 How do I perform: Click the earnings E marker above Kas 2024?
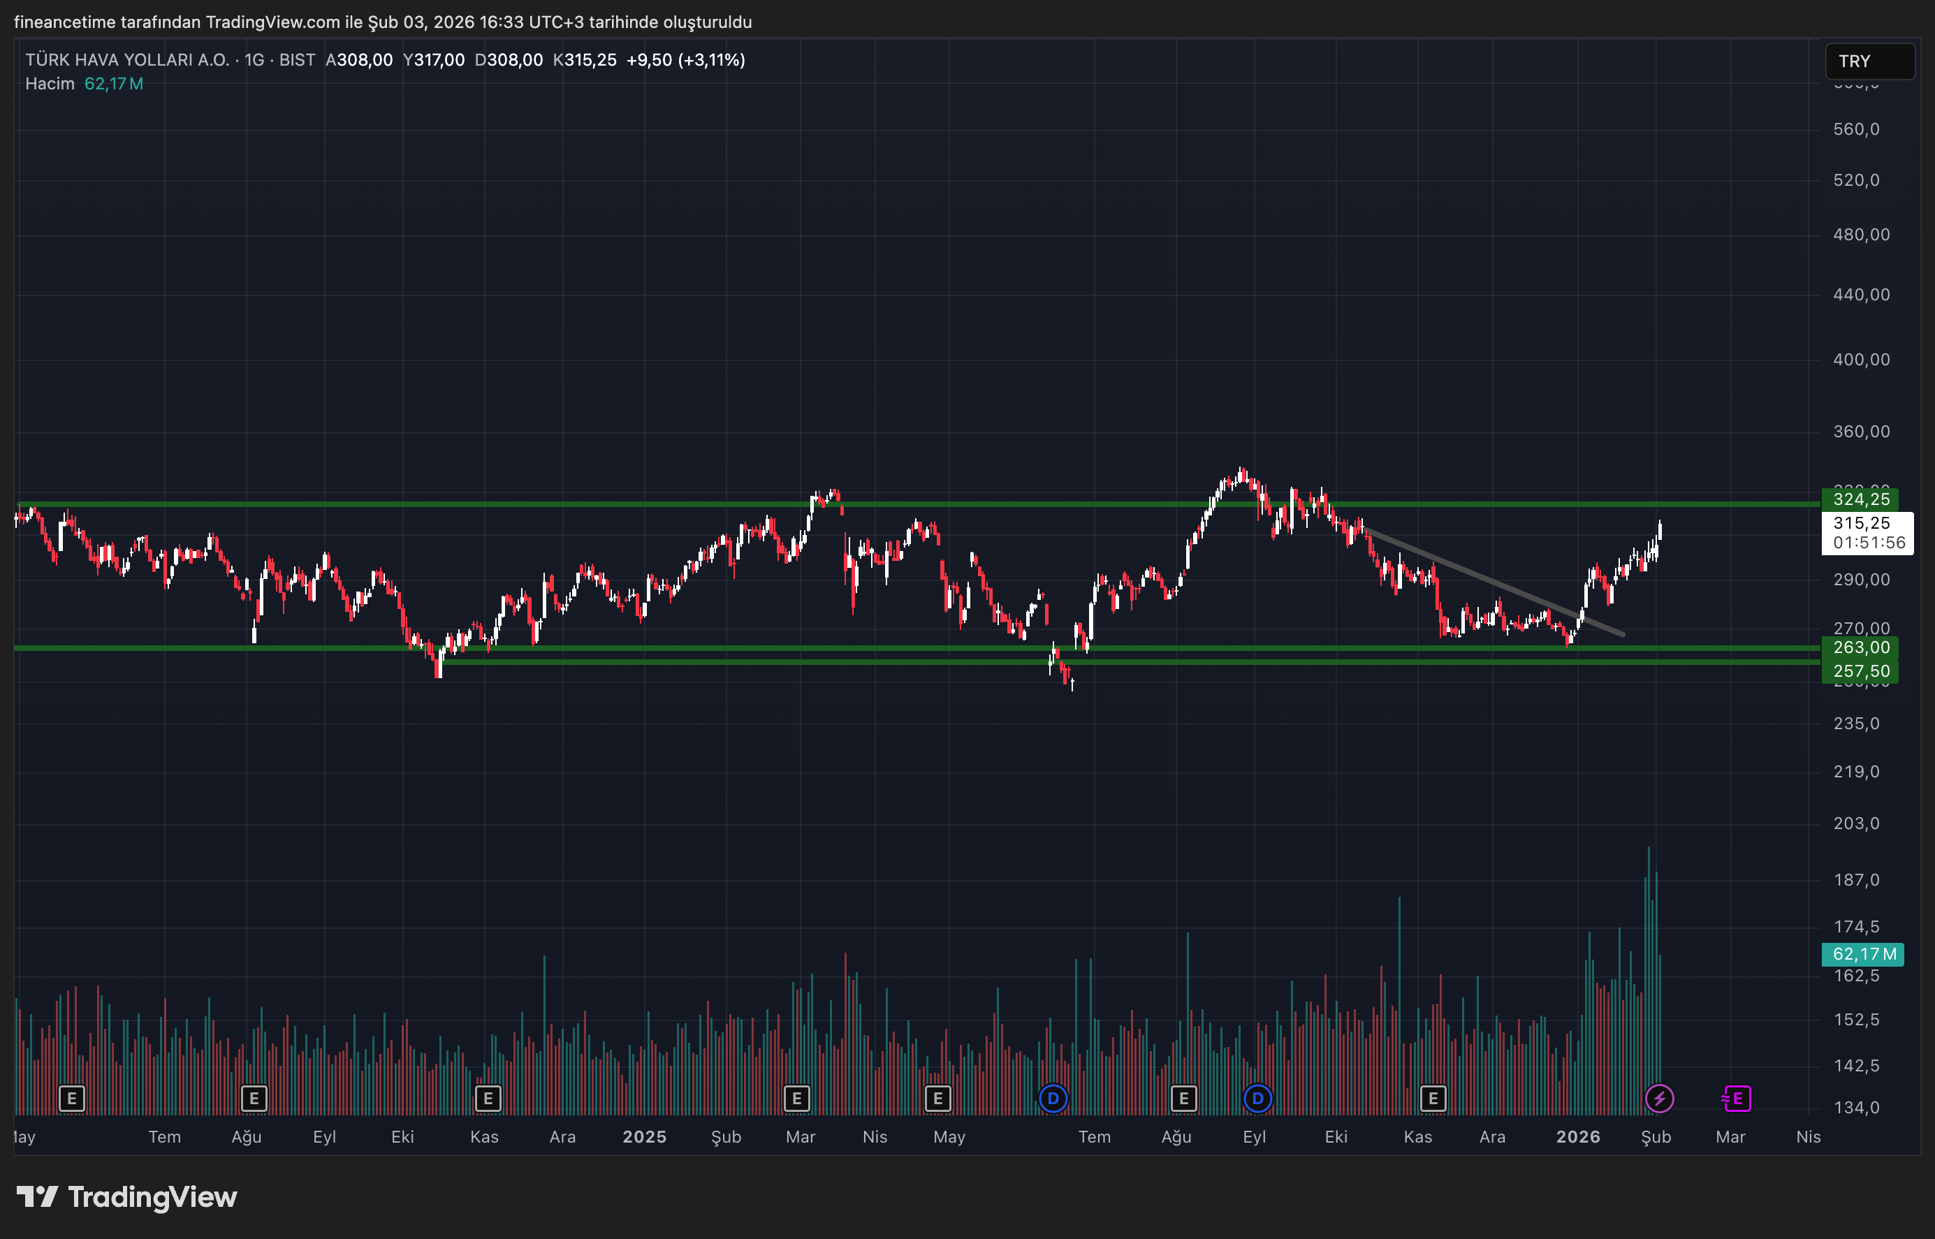(488, 1098)
